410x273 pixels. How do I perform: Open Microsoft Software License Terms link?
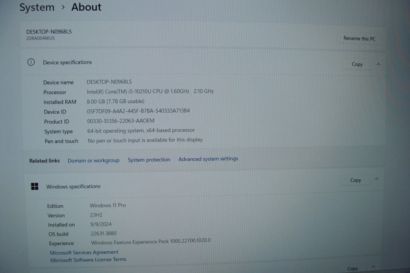tap(88, 260)
